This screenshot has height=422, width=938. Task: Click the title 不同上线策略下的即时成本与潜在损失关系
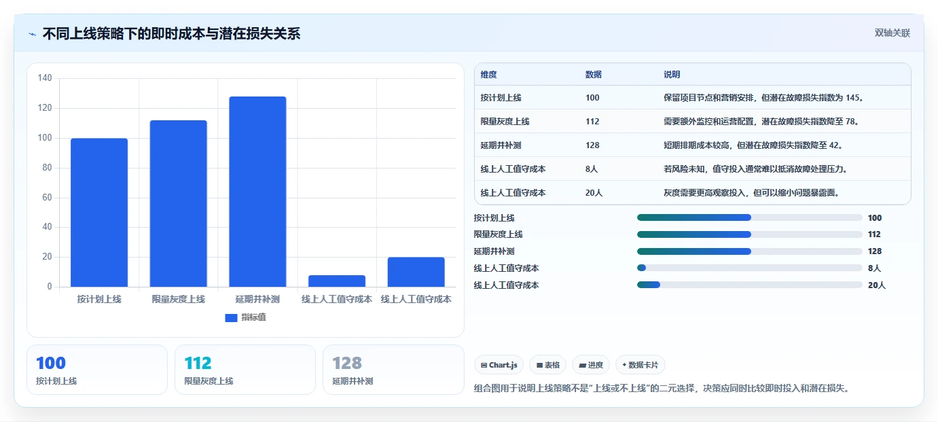[x=171, y=34]
